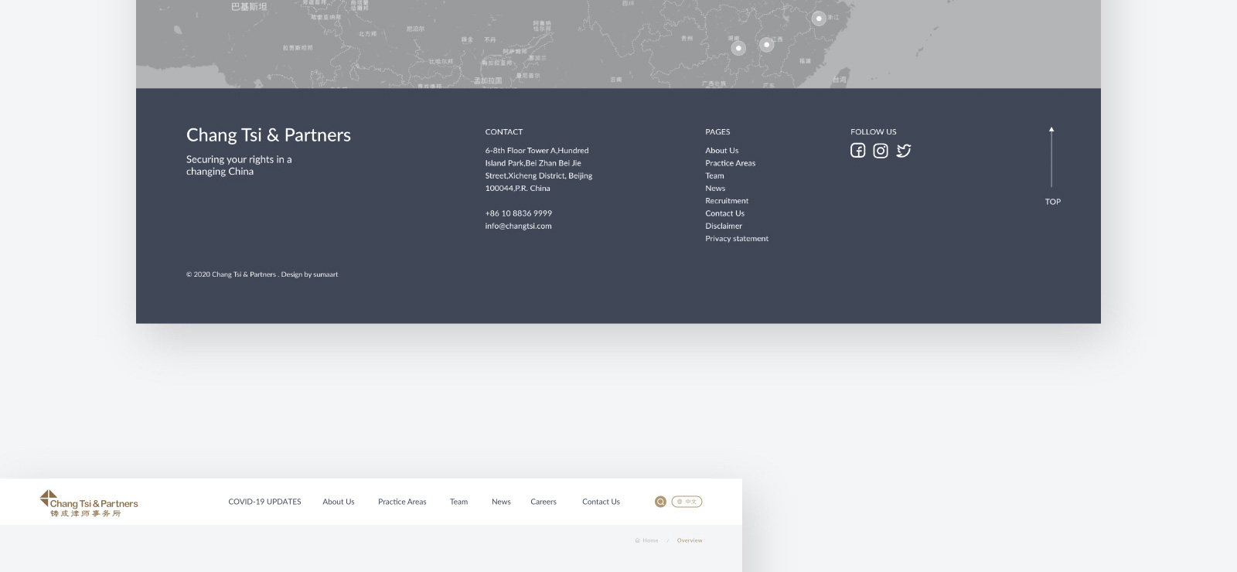
Task: Click the TOP label in footer
Action: click(x=1053, y=202)
